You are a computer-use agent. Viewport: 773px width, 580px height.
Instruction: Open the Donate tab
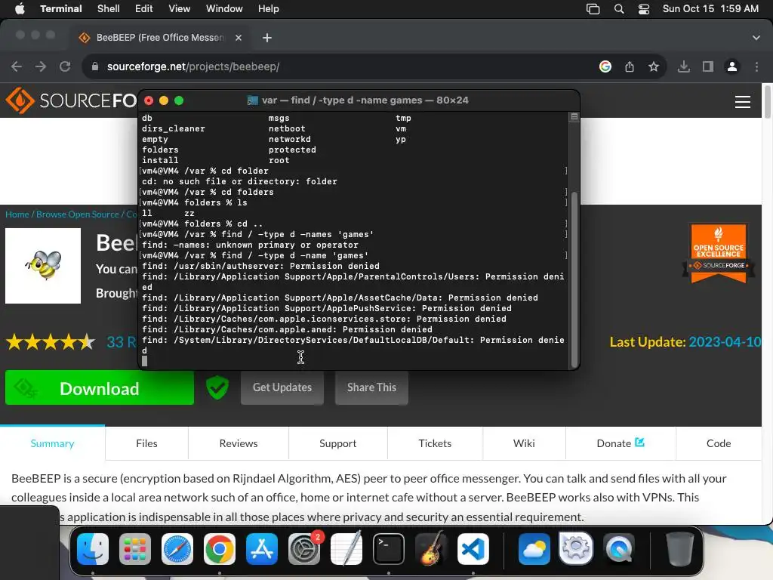coord(621,443)
